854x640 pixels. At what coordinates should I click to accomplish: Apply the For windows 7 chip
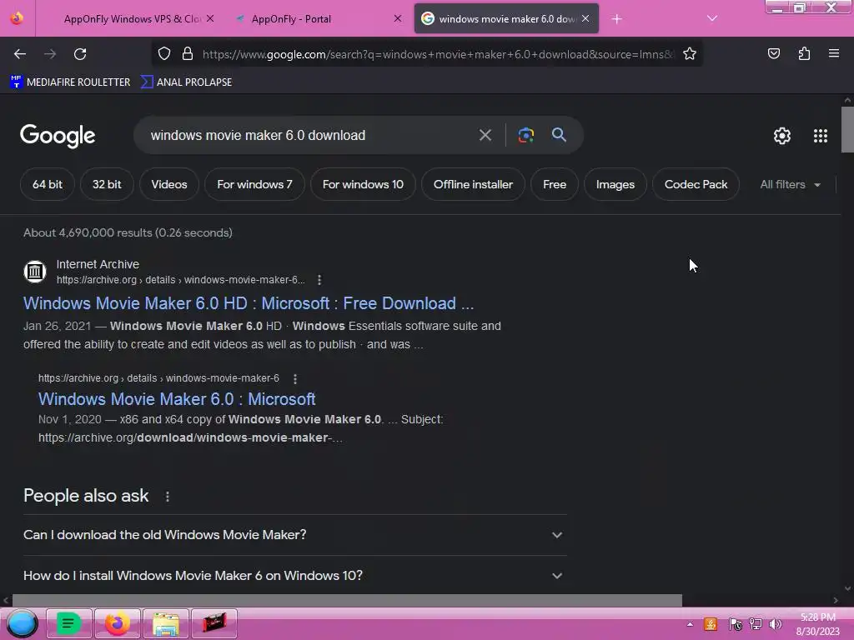[x=255, y=184]
